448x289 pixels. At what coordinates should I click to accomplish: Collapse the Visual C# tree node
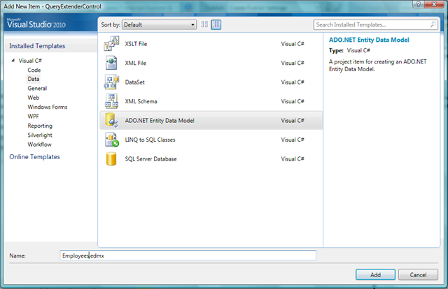point(13,61)
